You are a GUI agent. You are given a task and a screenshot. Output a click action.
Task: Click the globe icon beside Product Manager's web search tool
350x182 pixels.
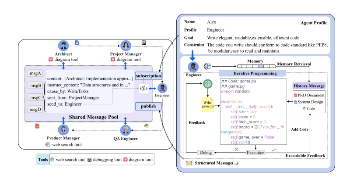coord(48,144)
